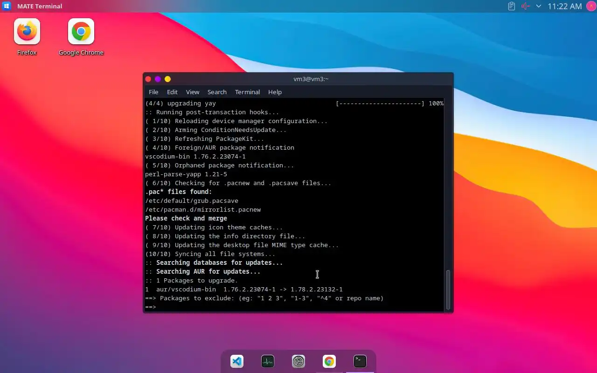The image size is (597, 373).
Task: Open the Edit menu in terminal
Action: click(x=172, y=92)
